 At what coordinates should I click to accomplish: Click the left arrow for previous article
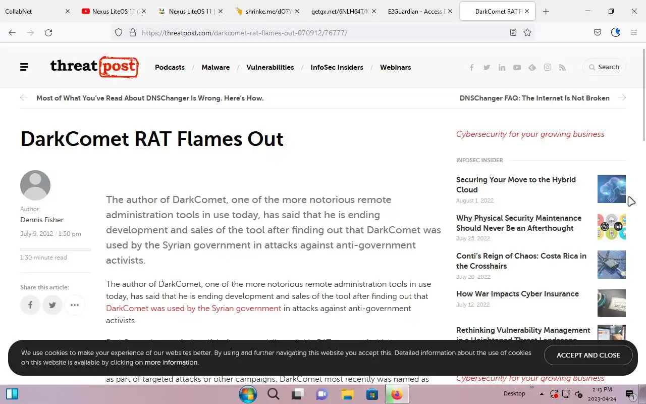pos(24,97)
